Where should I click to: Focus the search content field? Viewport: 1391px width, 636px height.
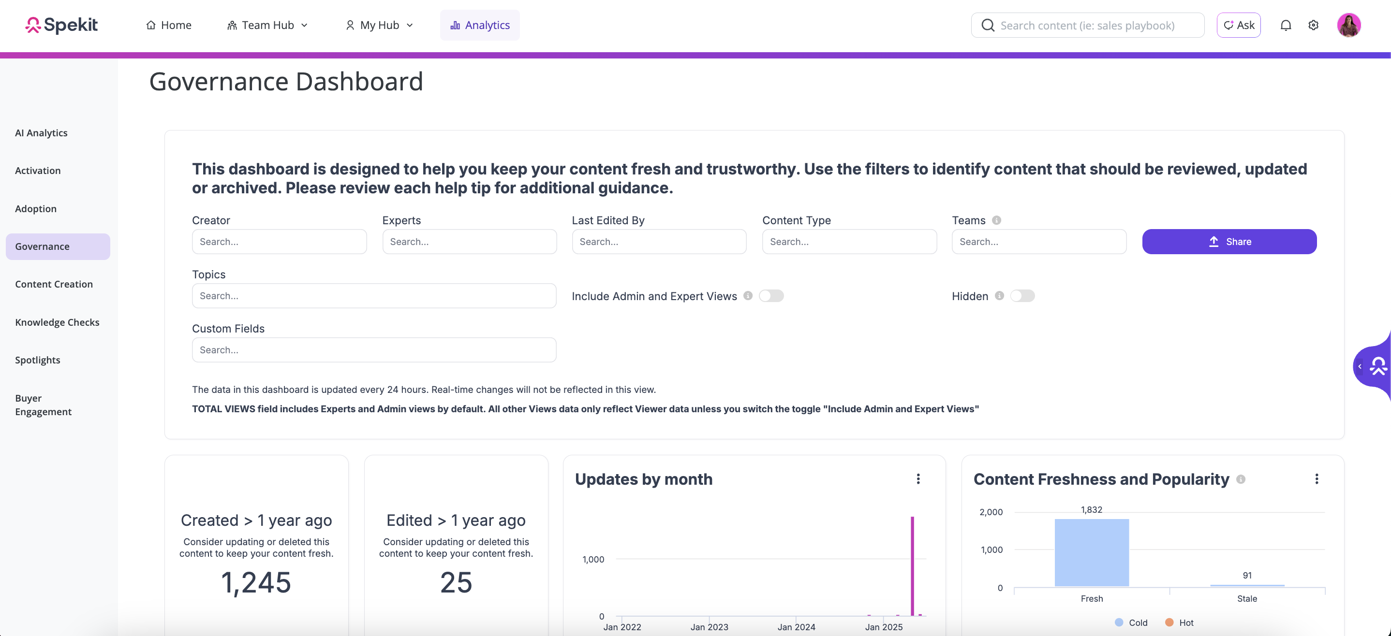coord(1088,25)
